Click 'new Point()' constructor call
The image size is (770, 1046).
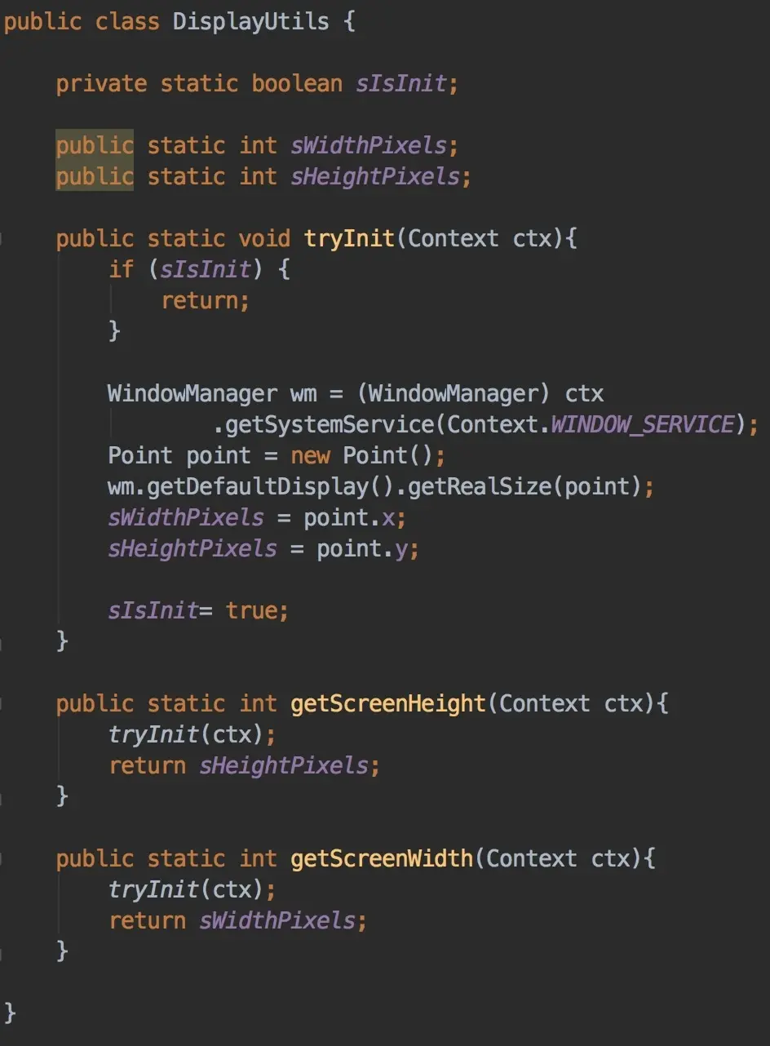(368, 455)
